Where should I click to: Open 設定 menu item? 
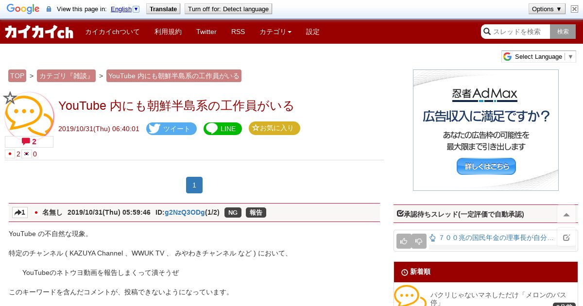point(313,32)
